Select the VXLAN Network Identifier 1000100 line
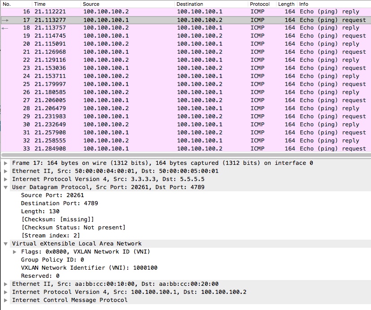371x310 pixels. (89, 268)
